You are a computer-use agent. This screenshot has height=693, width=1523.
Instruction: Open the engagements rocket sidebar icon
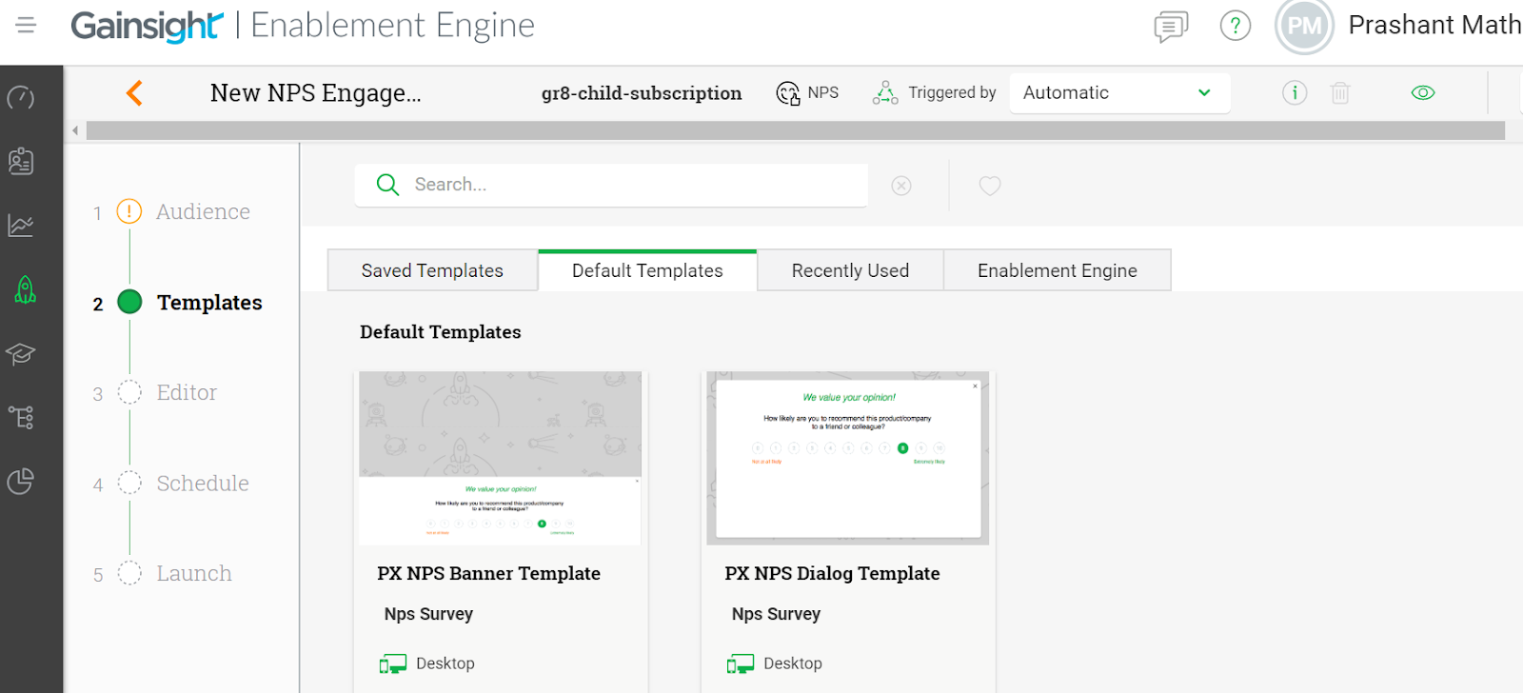(25, 289)
